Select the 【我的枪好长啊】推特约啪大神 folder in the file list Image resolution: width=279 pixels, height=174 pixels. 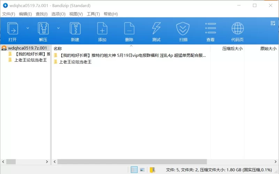click(x=130, y=55)
